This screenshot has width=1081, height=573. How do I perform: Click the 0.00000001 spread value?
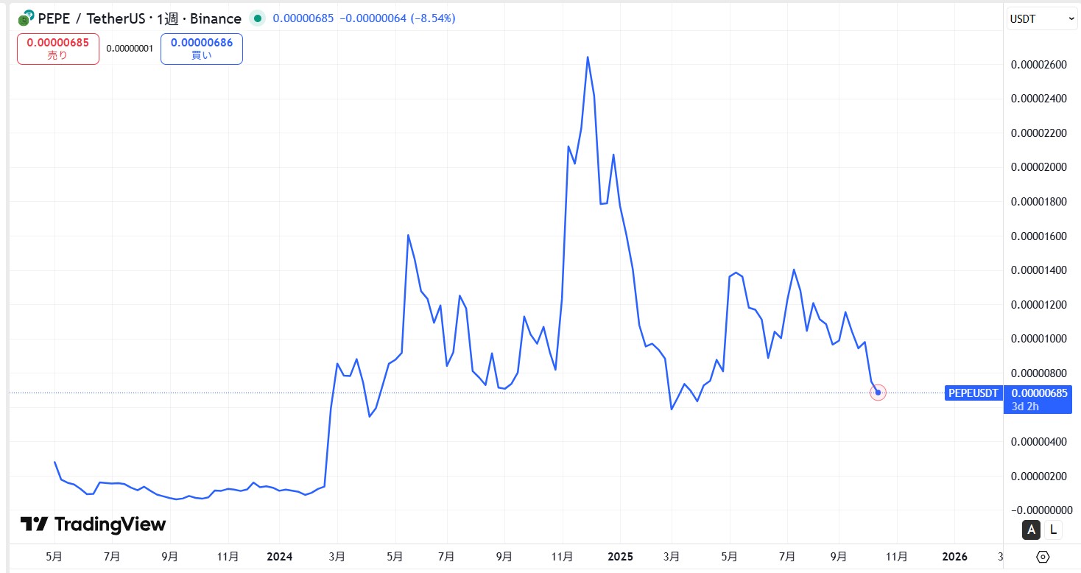130,49
